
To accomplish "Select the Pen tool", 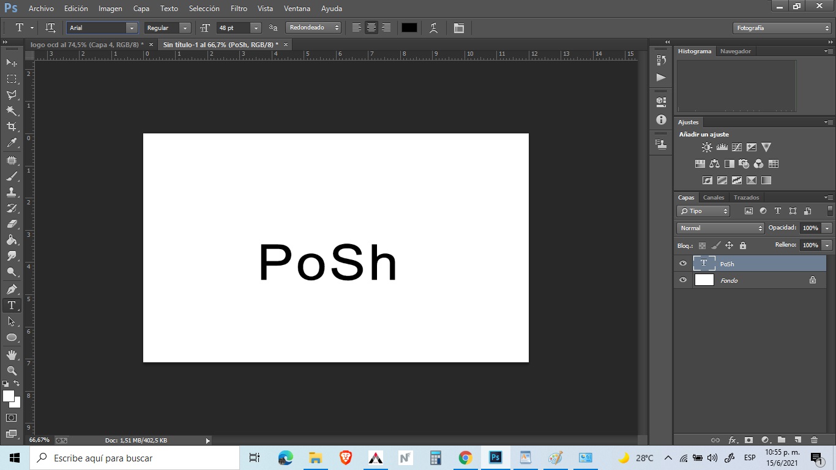I will 12,289.
